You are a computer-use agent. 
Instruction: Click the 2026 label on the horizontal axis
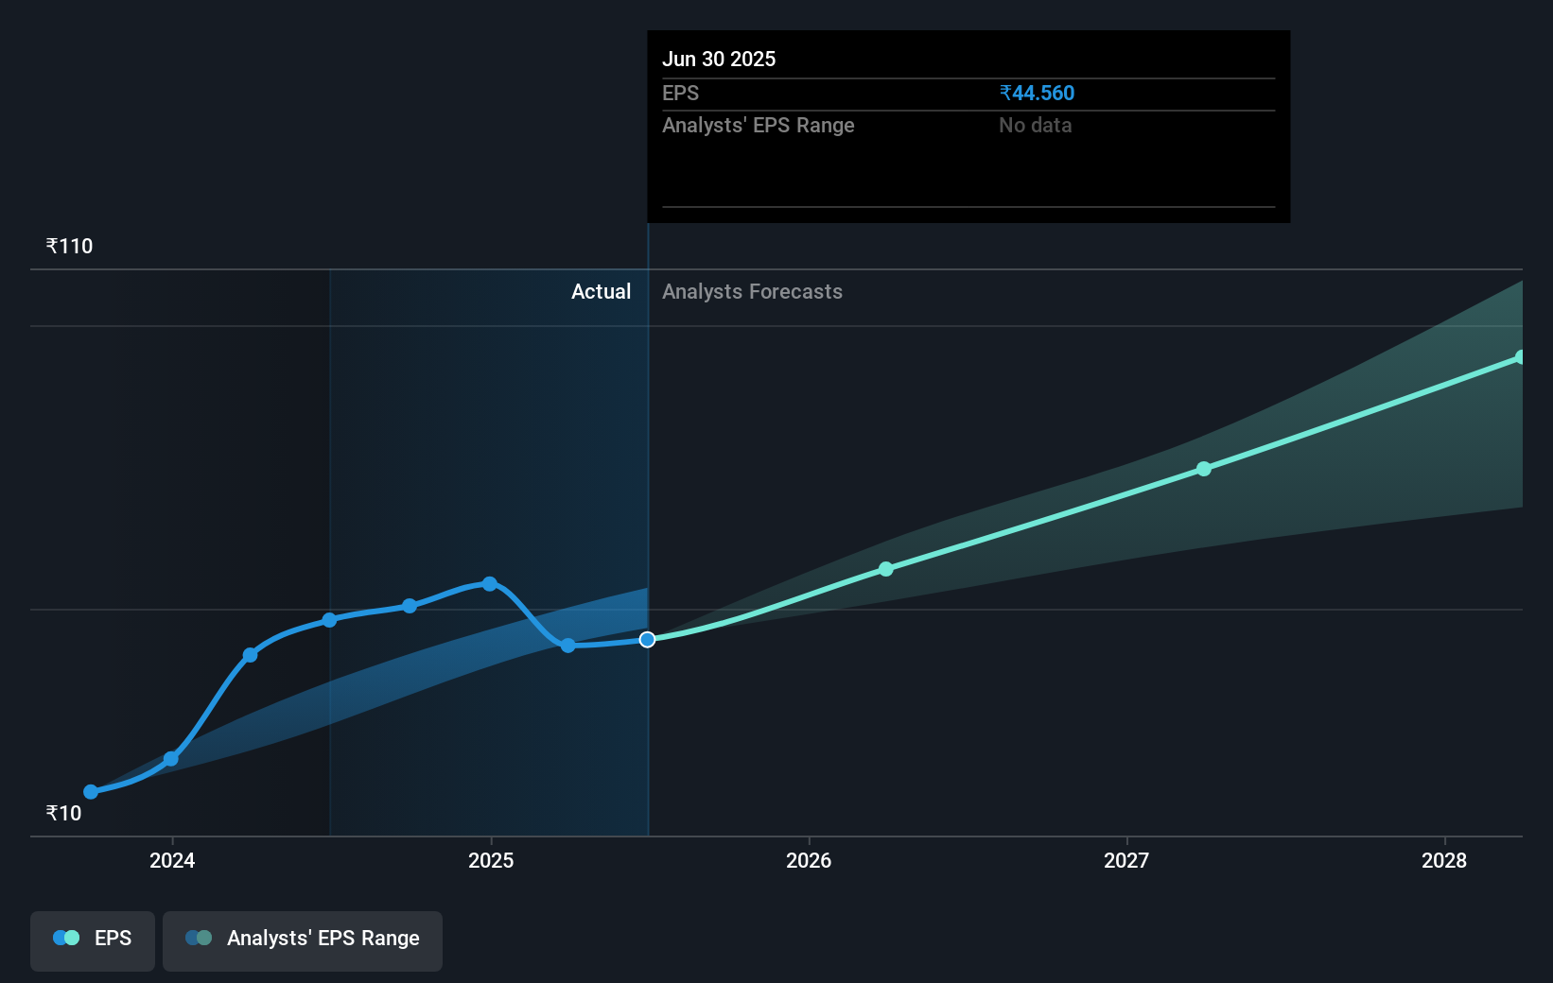pyautogui.click(x=808, y=861)
